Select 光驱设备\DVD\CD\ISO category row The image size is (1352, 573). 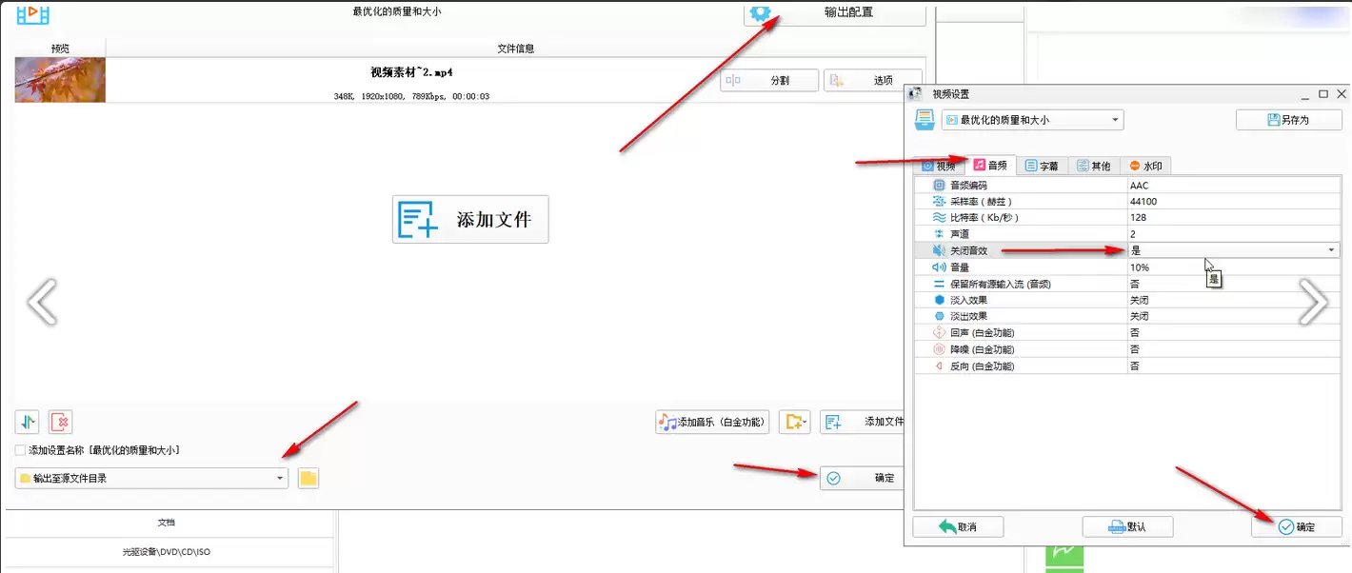tap(169, 552)
